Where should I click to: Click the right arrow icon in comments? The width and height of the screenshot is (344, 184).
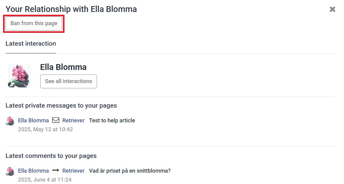(x=56, y=170)
